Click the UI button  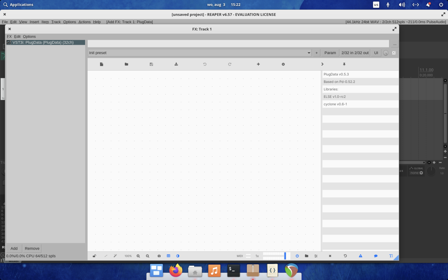(x=376, y=53)
